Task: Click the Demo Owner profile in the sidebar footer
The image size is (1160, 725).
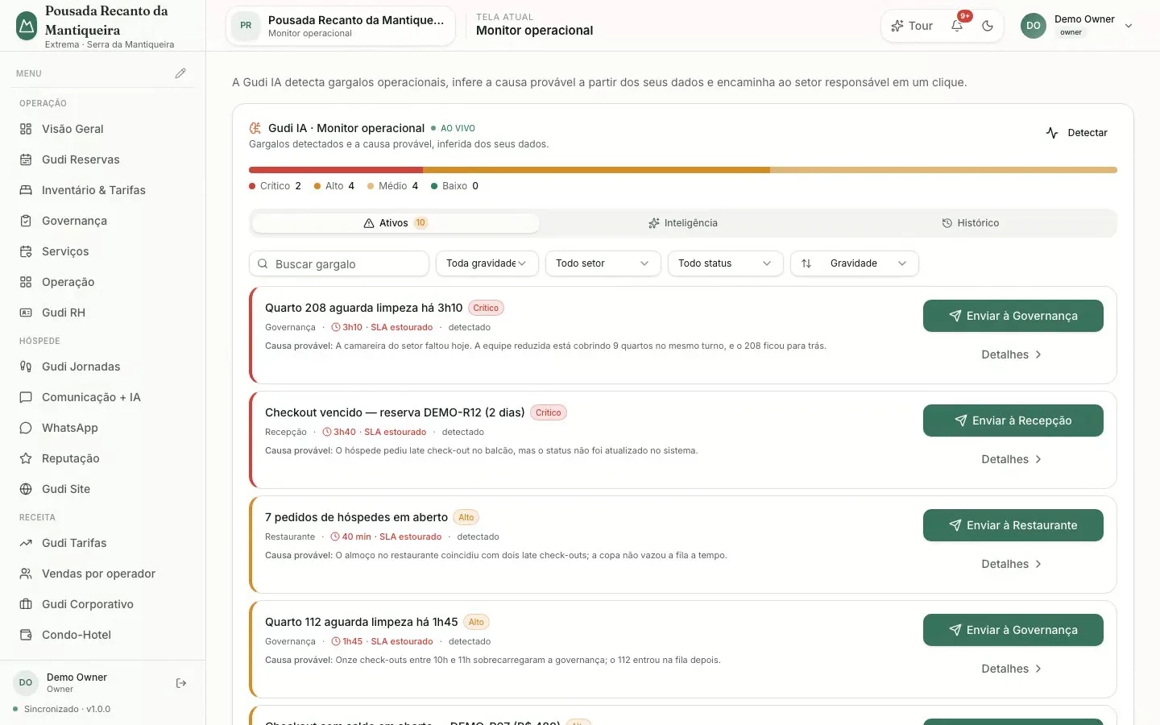Action: [x=61, y=683]
